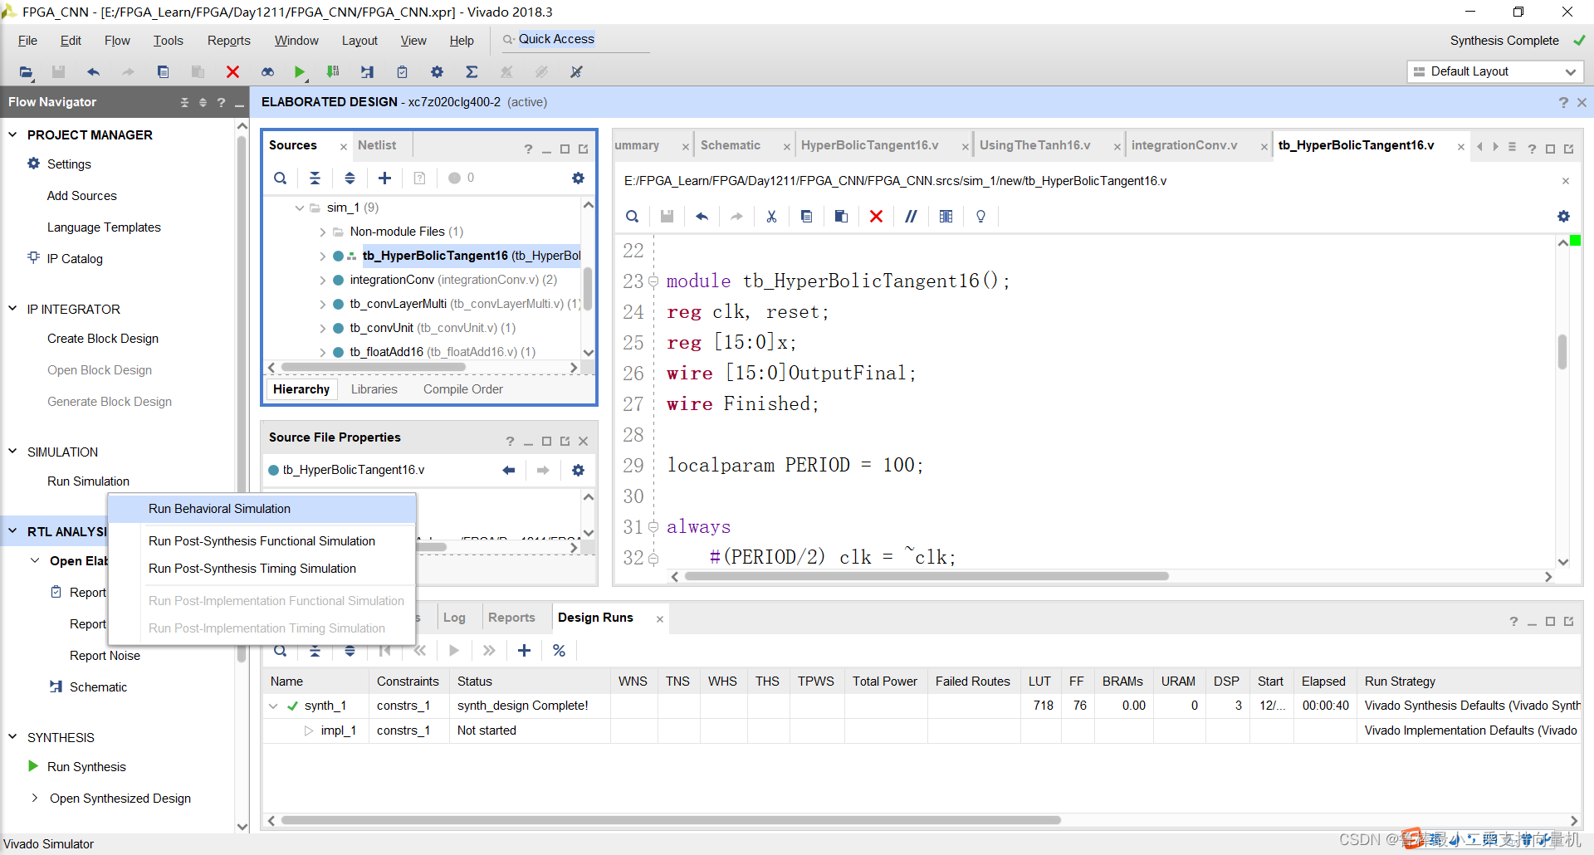This screenshot has width=1594, height=855.
Task: Switch to the integrationConv.v tab
Action: pos(1184,145)
